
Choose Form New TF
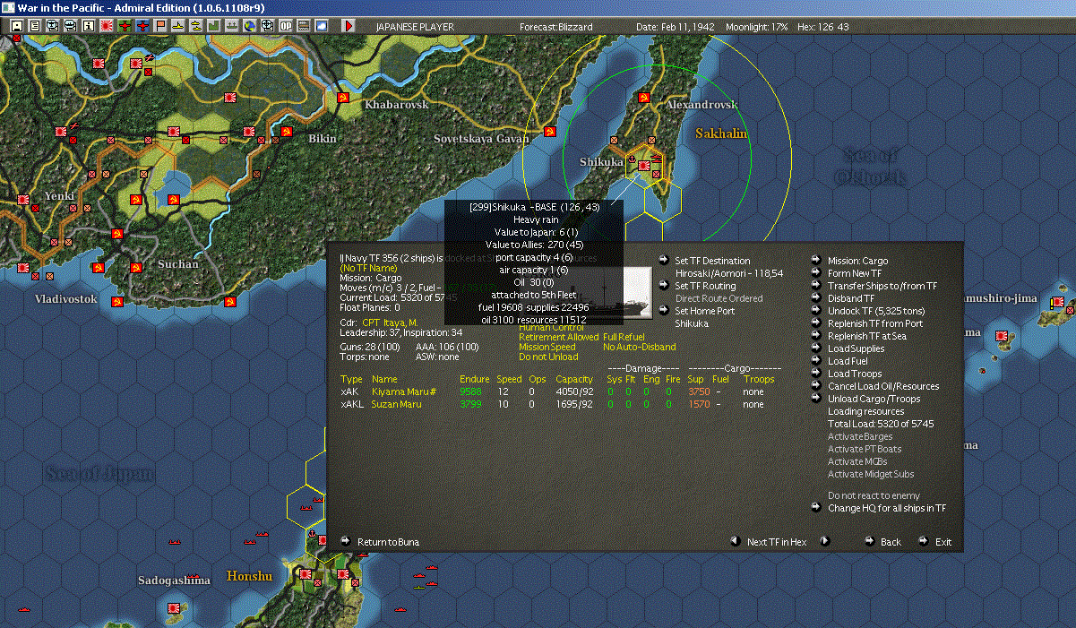(854, 273)
